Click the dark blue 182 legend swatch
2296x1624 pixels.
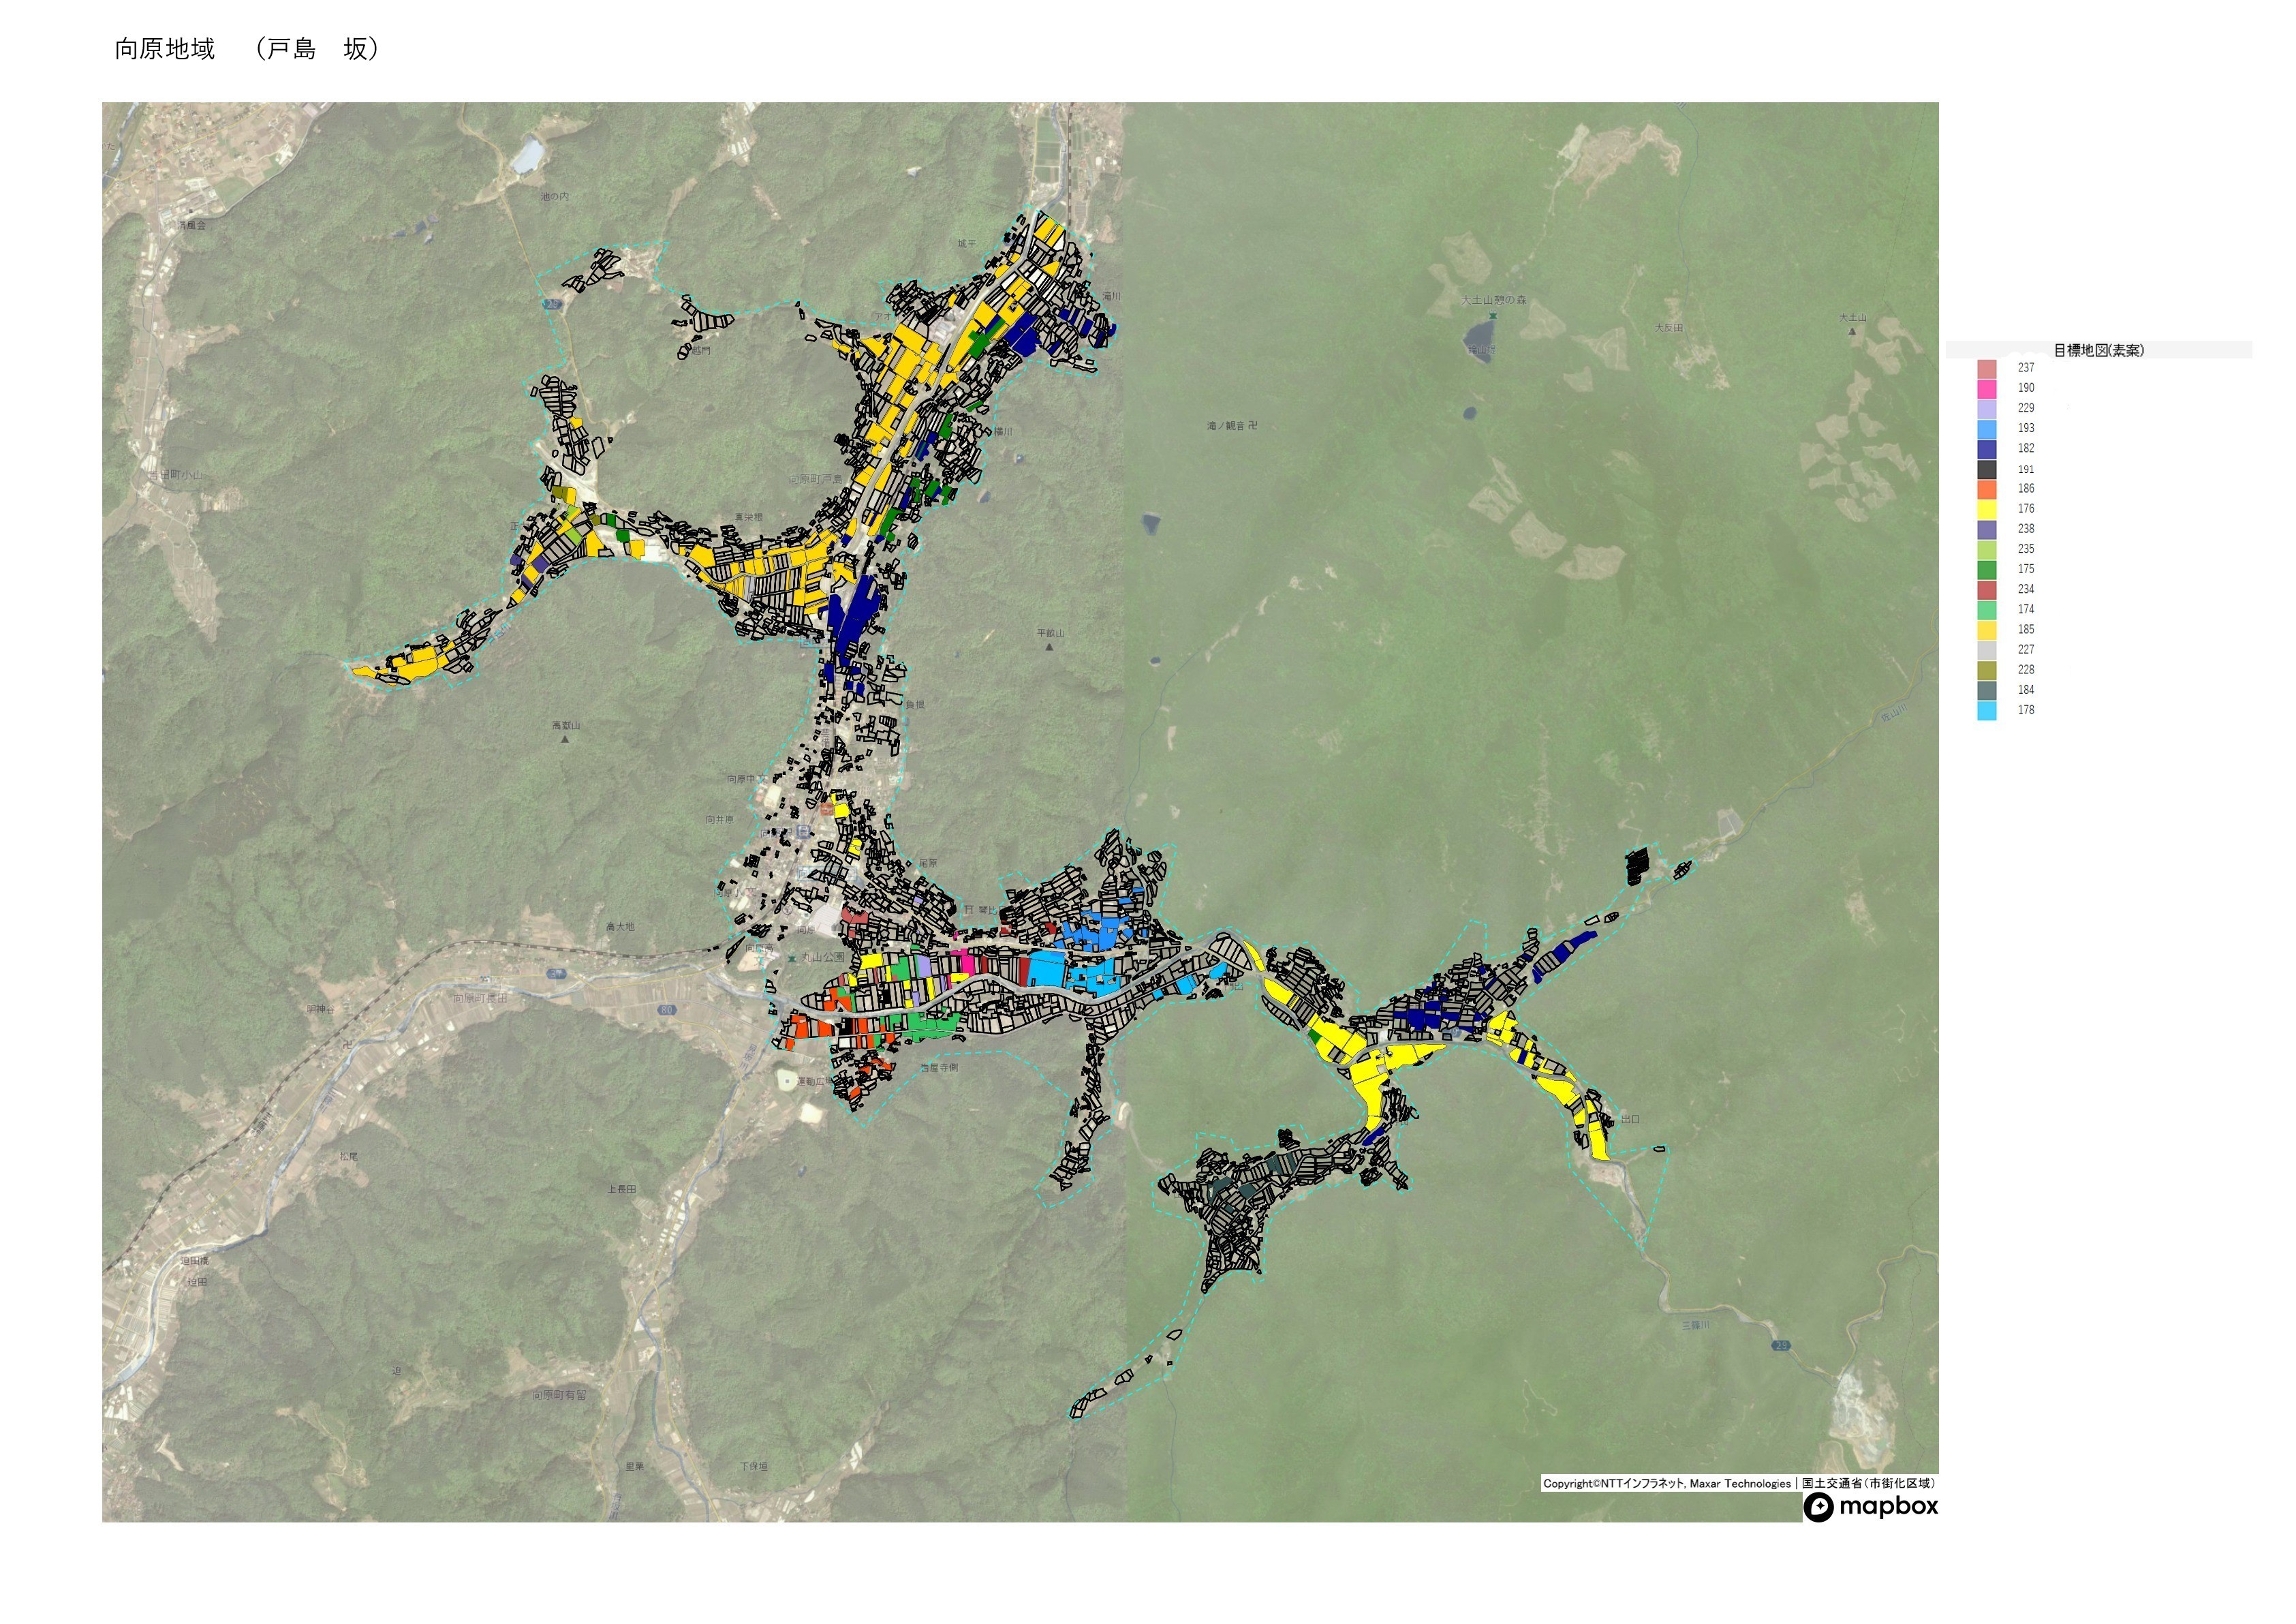tap(1987, 450)
